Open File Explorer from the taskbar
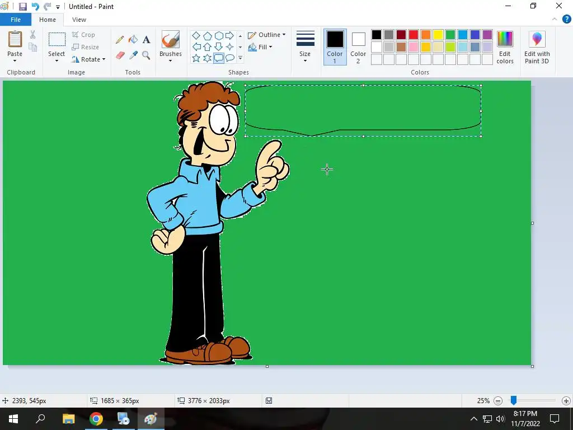This screenshot has width=573, height=430. click(68, 419)
